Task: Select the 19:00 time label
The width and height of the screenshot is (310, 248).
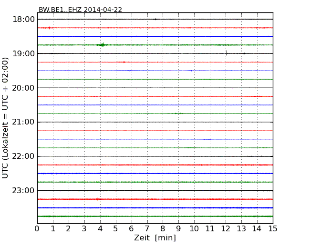Action: [x=23, y=53]
